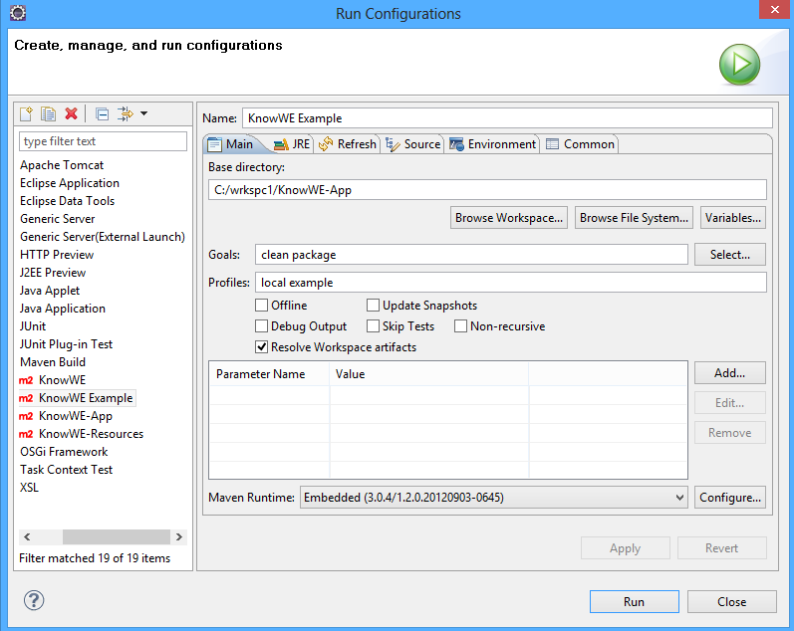Click the Collapse All icon
The height and width of the screenshot is (631, 794).
(x=102, y=113)
